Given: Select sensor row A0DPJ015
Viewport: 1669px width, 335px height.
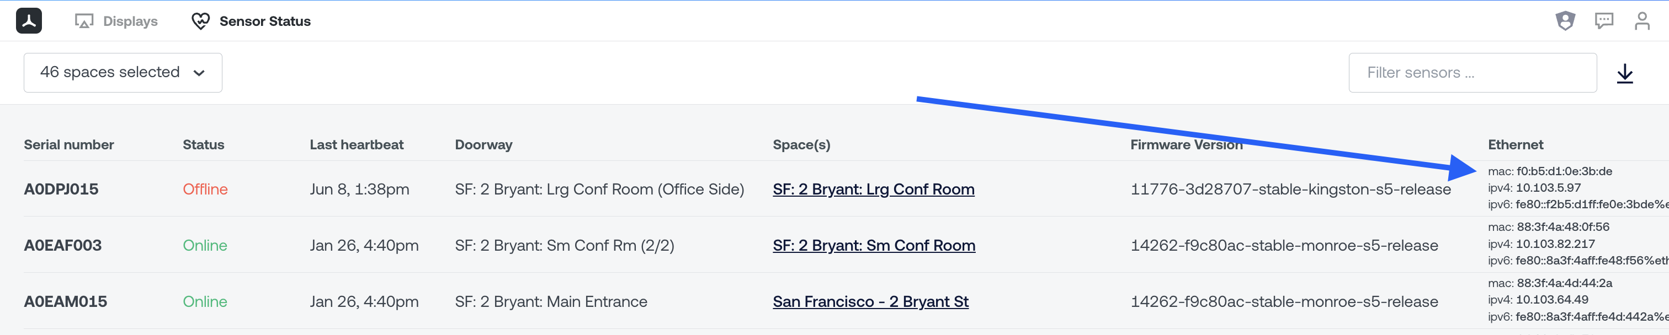Looking at the screenshot, I should click(x=834, y=189).
